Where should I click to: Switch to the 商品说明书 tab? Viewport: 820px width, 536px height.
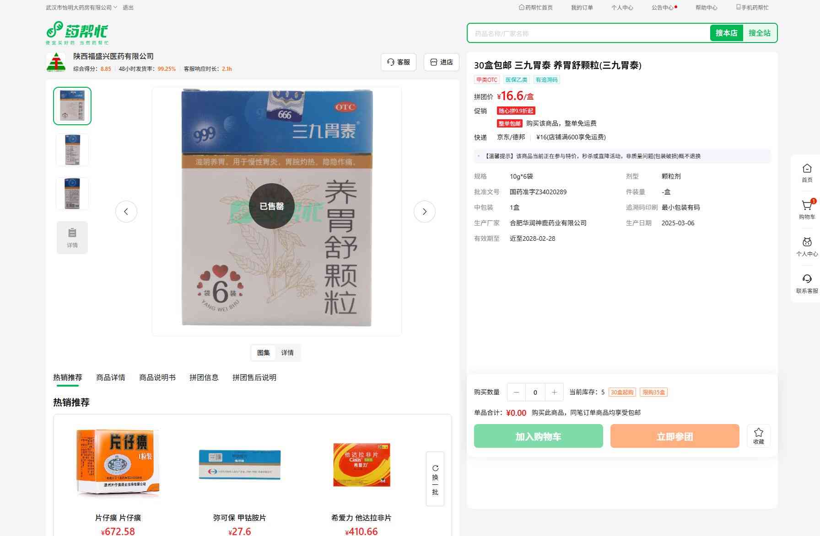pos(157,377)
